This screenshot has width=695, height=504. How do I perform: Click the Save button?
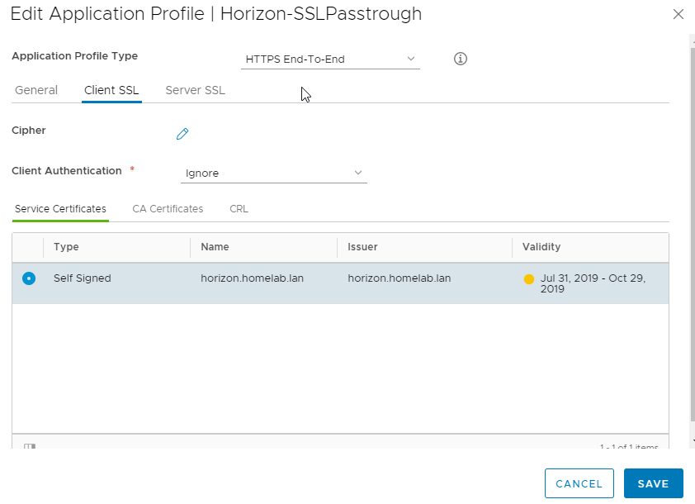point(654,483)
